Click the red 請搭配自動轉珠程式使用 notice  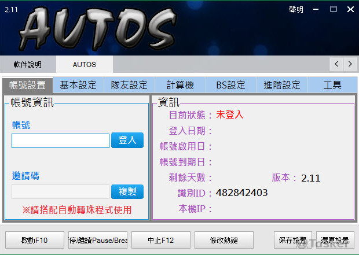click(x=77, y=210)
